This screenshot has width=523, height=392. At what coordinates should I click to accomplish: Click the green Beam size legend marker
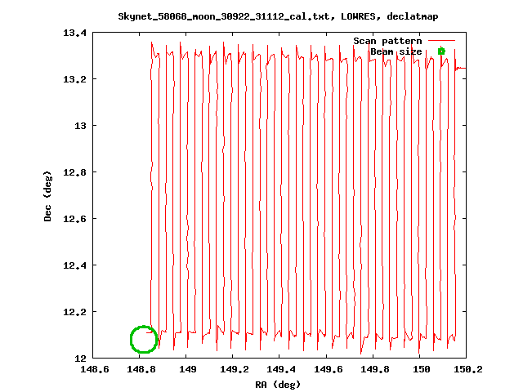tap(441, 51)
